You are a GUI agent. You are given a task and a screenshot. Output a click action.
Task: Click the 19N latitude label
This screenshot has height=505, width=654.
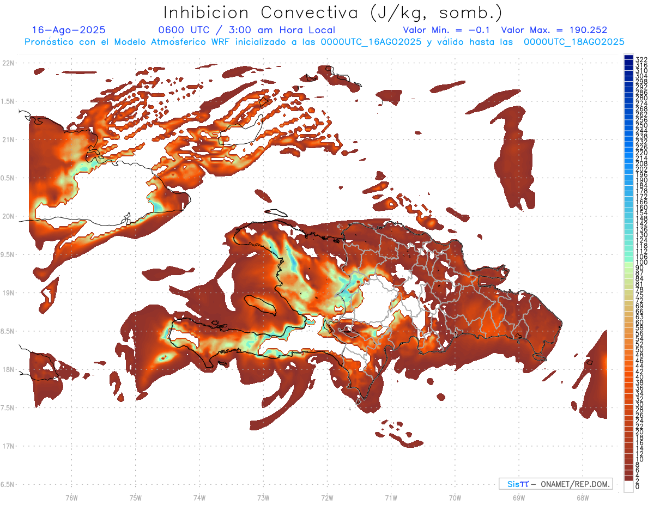click(x=8, y=293)
